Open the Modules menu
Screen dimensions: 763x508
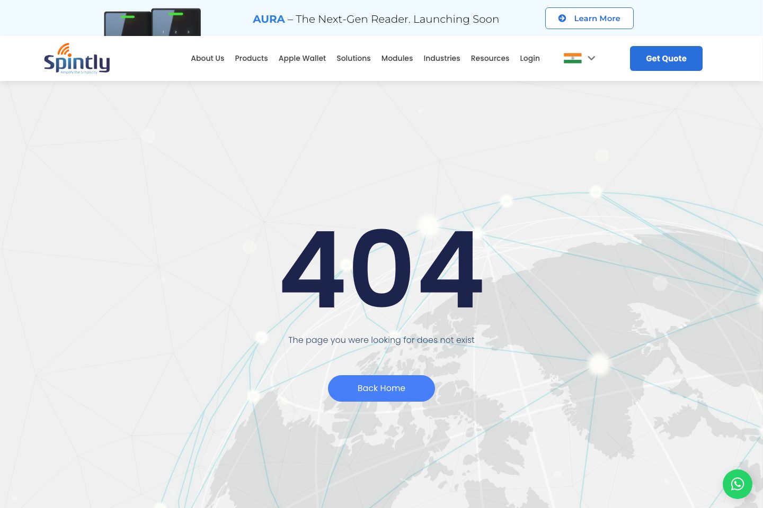pyautogui.click(x=397, y=58)
